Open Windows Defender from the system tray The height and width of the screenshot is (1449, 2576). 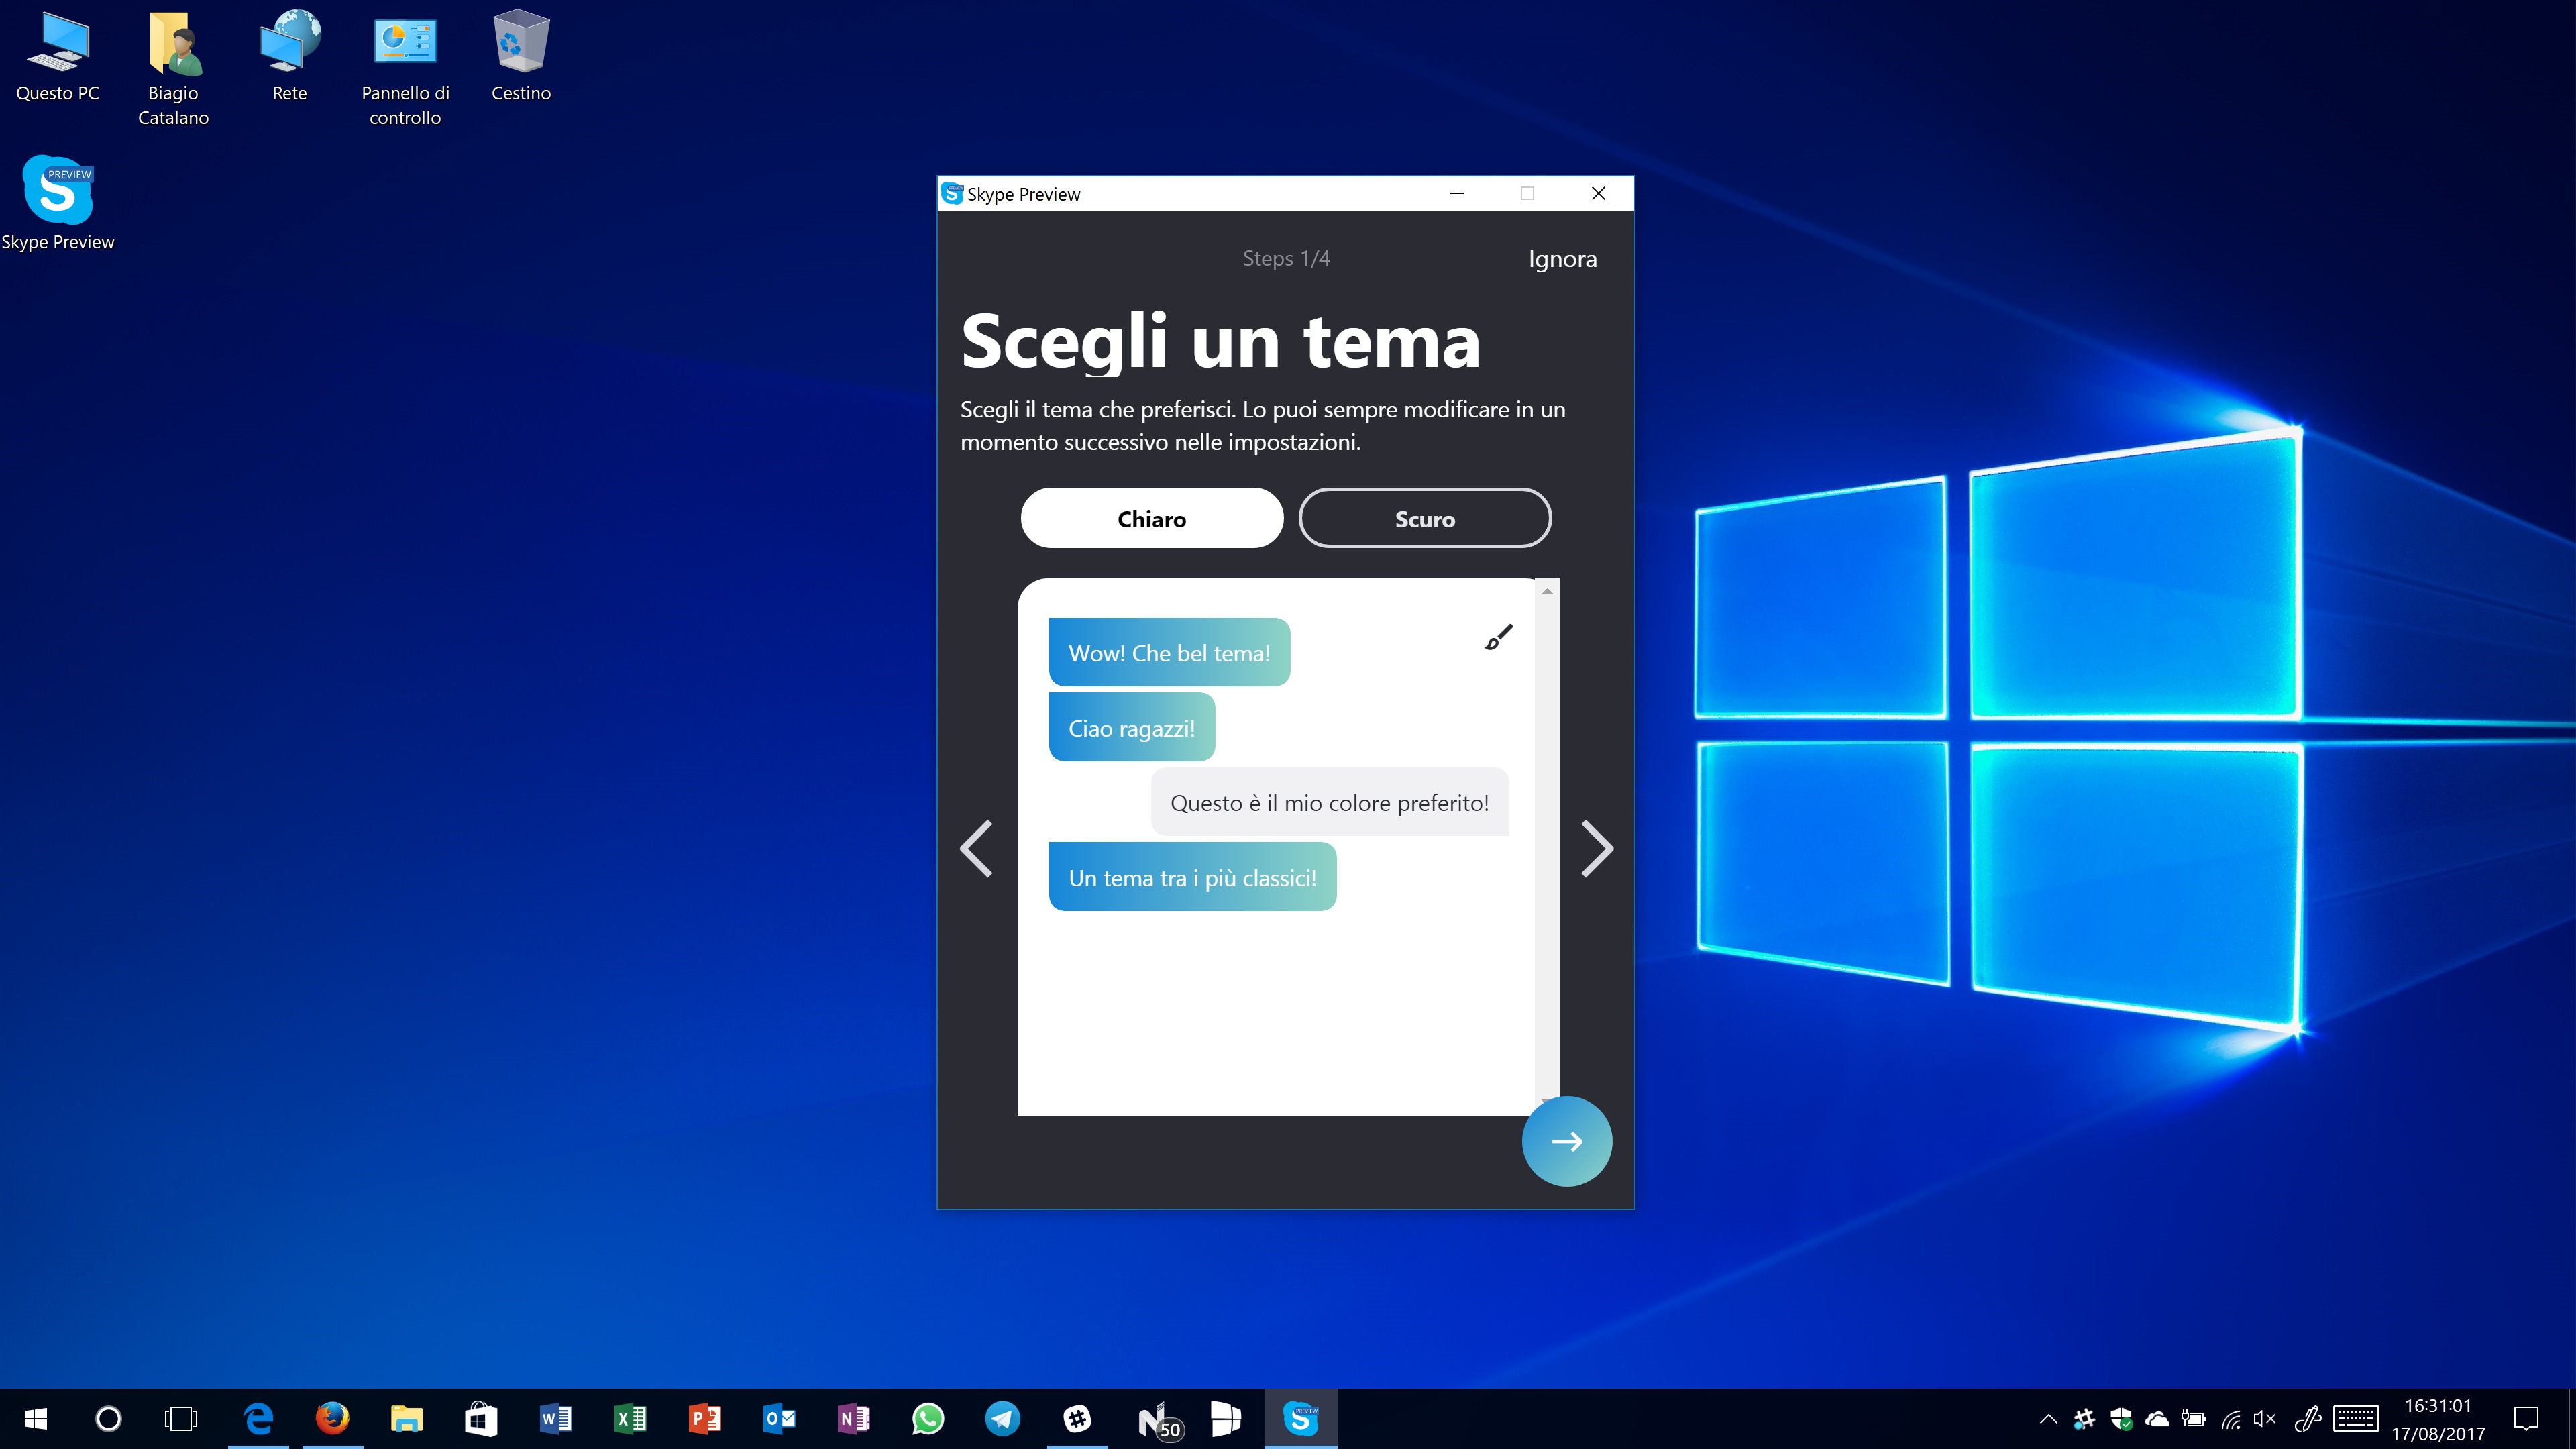pyautogui.click(x=2121, y=1418)
